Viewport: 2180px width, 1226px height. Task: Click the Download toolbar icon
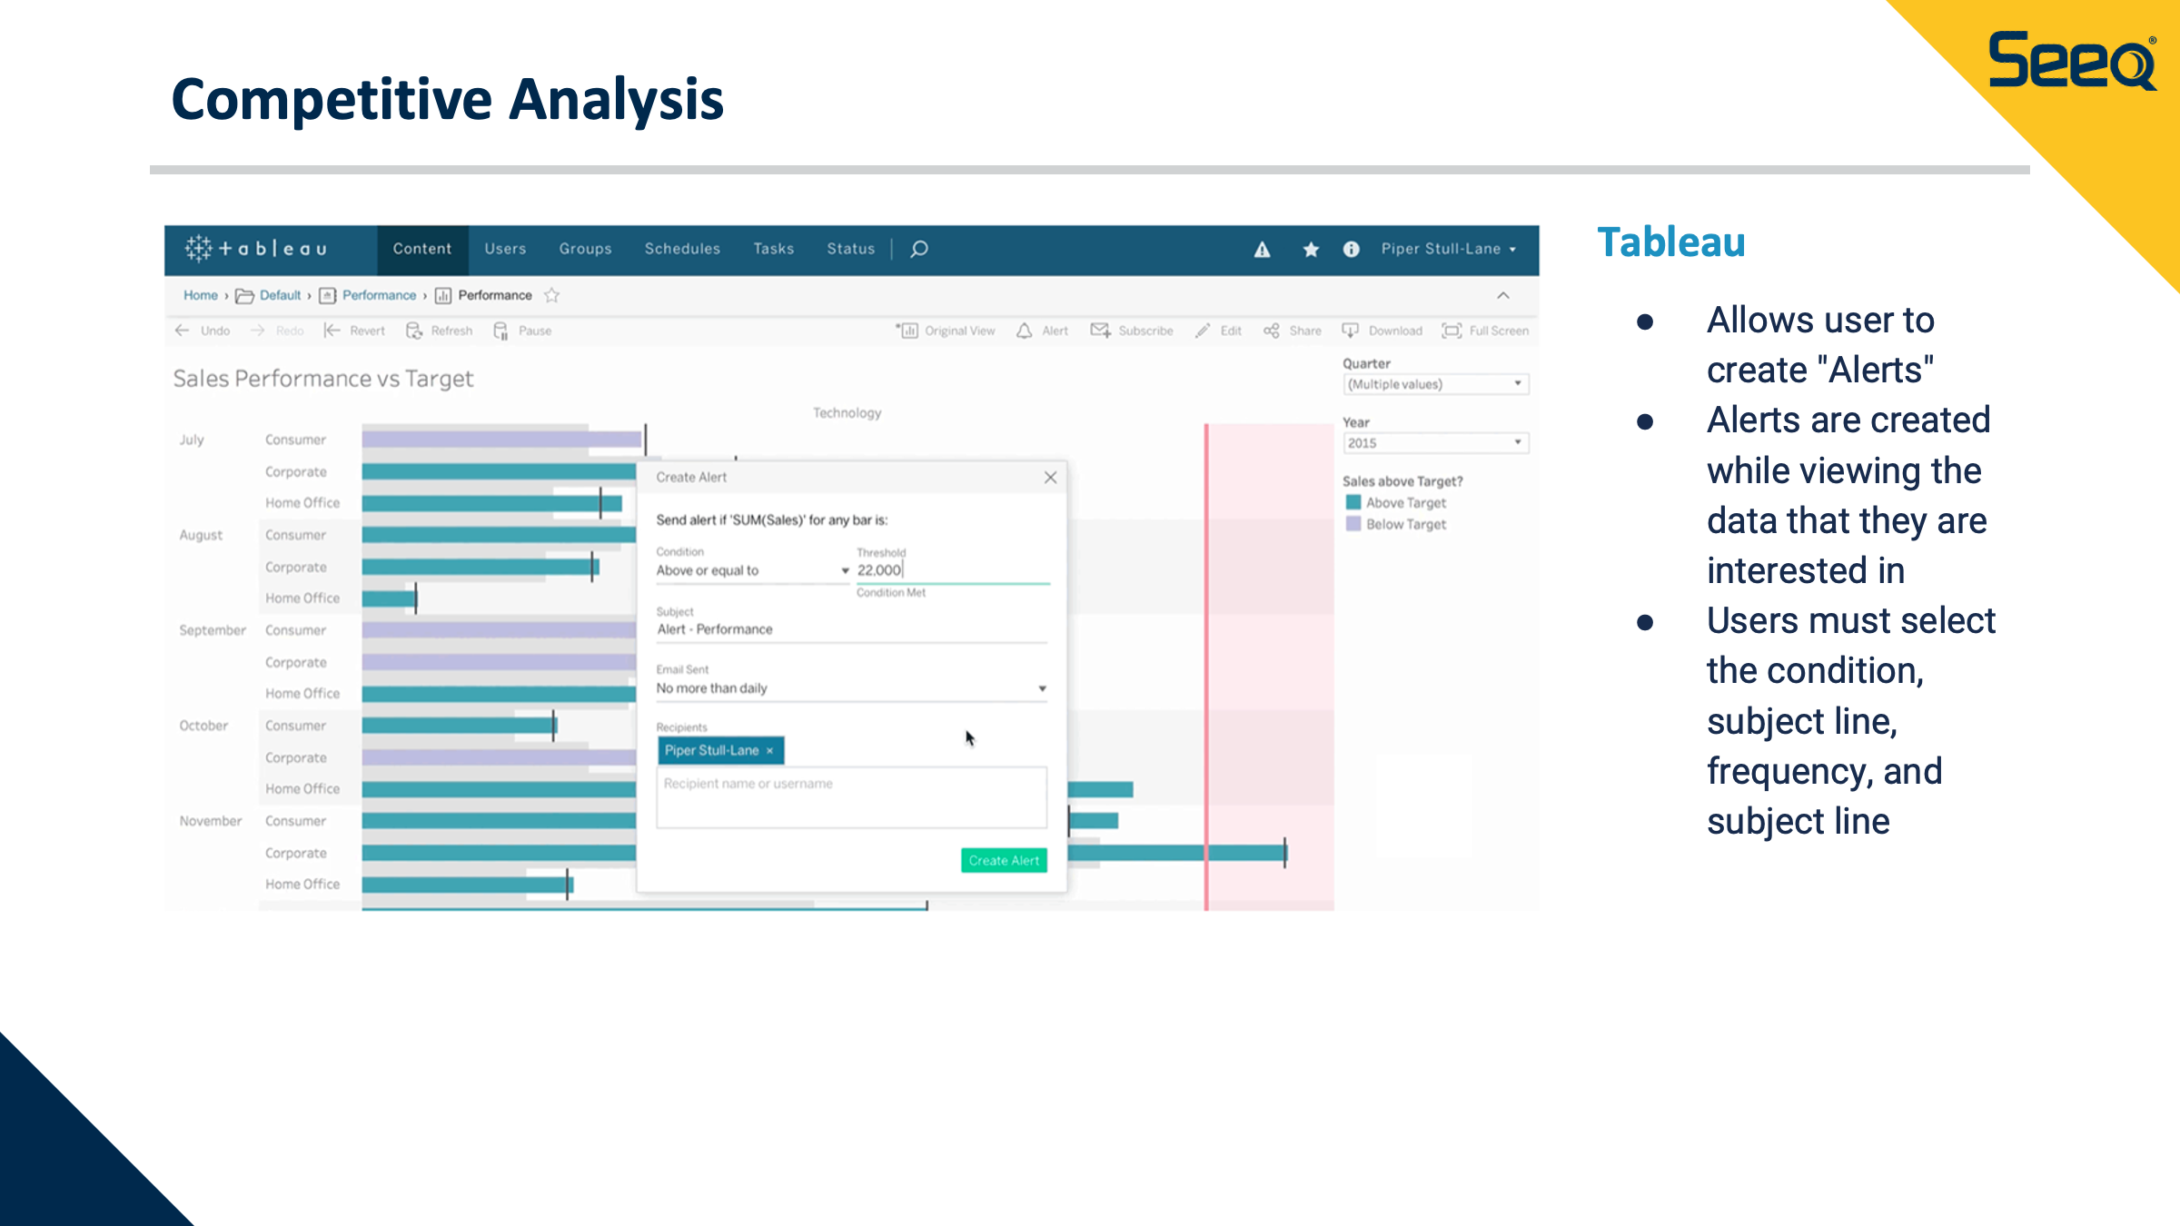pyautogui.click(x=1351, y=331)
